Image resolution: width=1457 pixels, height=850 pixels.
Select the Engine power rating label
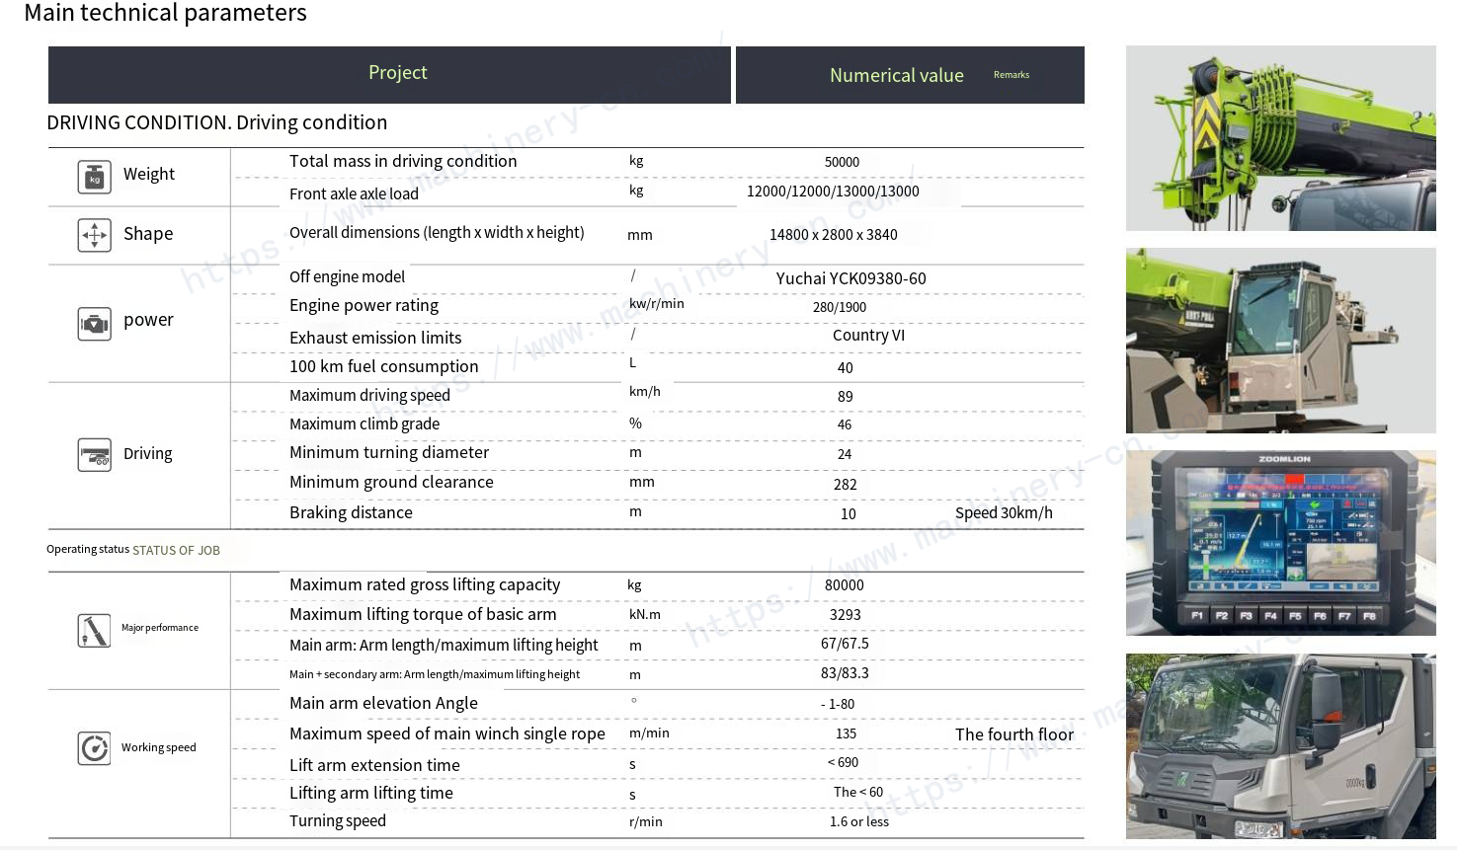[x=364, y=306]
